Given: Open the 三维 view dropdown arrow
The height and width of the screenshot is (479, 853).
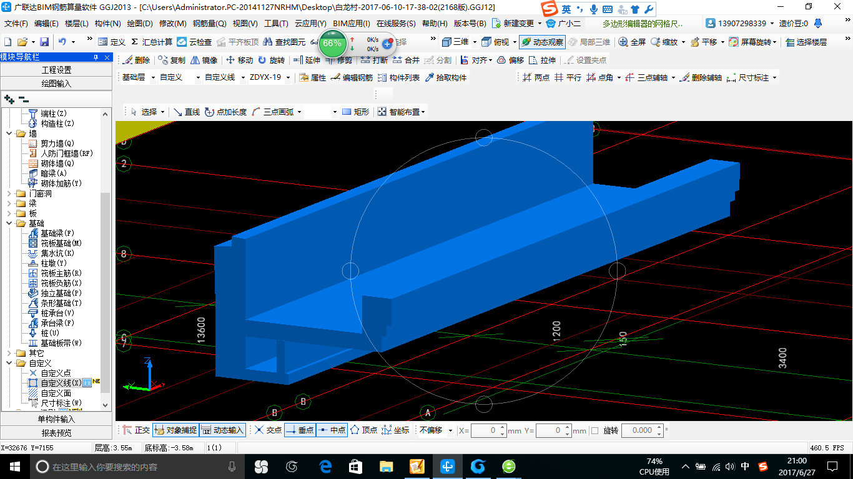Looking at the screenshot, I should [x=475, y=42].
